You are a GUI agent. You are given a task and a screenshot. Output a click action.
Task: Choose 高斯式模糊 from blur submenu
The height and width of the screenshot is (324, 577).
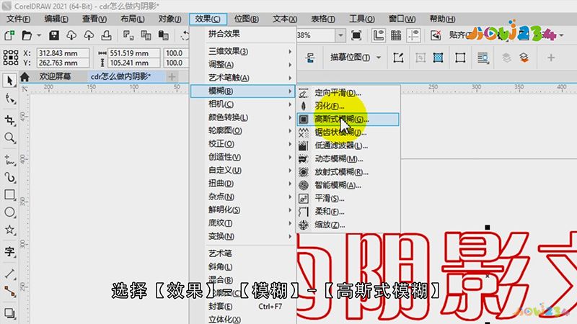(348, 120)
